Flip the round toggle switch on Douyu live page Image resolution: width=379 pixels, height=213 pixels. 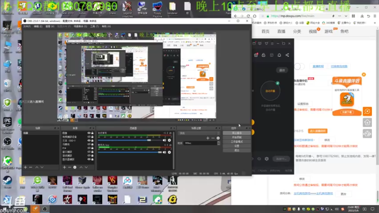[299, 66]
